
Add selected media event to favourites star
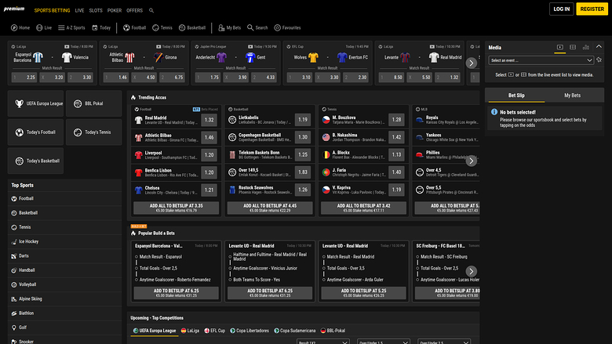tap(599, 60)
